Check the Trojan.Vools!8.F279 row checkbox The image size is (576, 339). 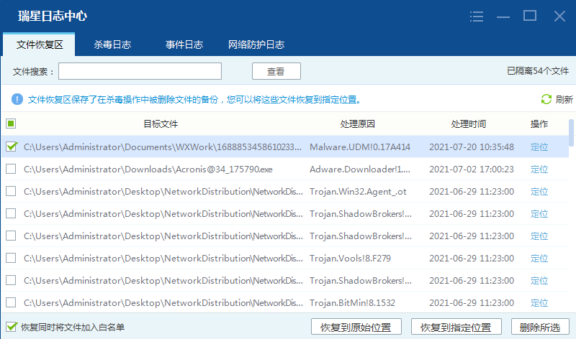pos(11,258)
